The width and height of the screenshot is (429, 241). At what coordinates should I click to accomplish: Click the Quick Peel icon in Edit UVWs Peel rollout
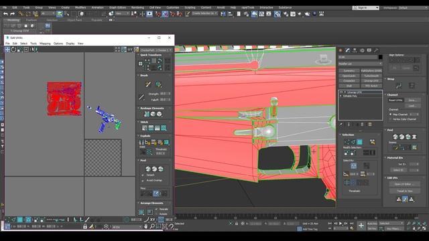click(x=148, y=169)
